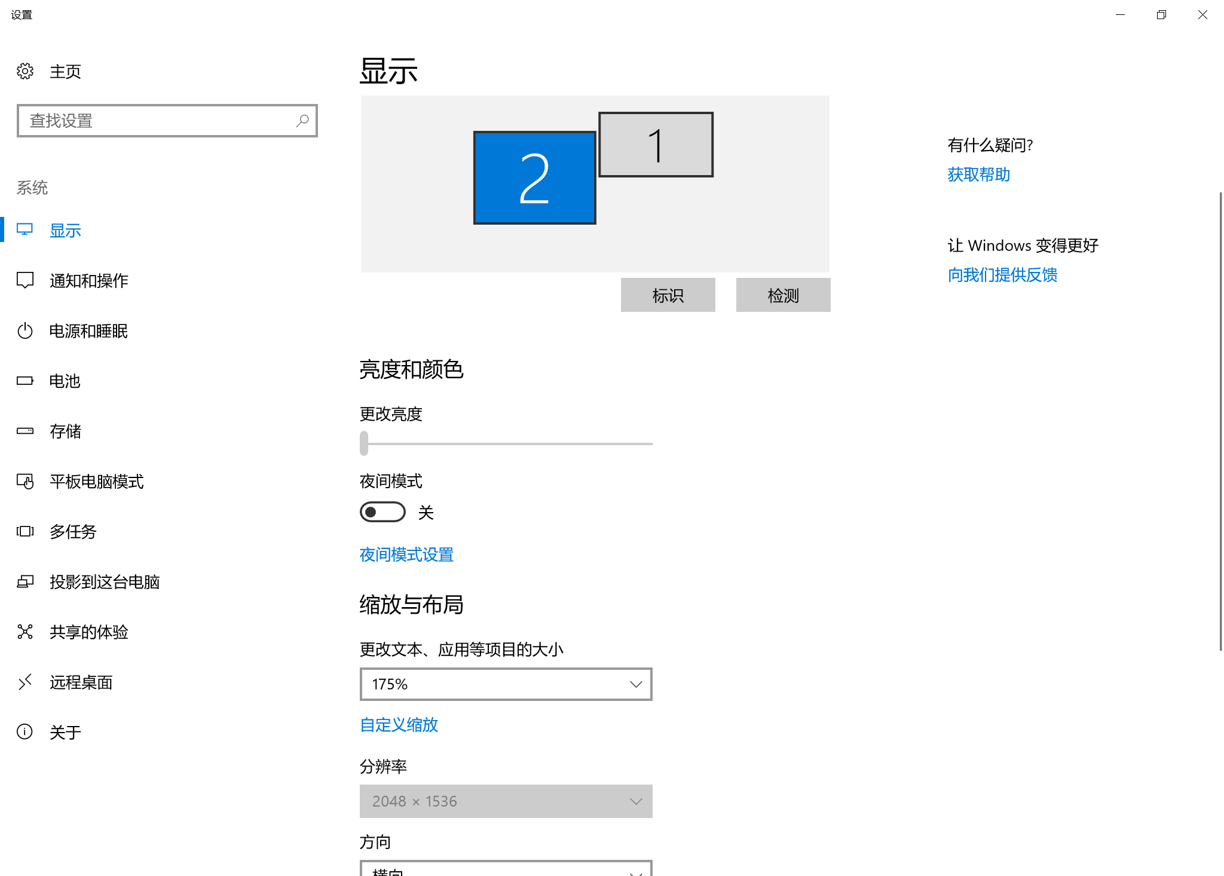This screenshot has width=1224, height=876.
Task: Click the tablet mode icon
Action: click(x=25, y=481)
